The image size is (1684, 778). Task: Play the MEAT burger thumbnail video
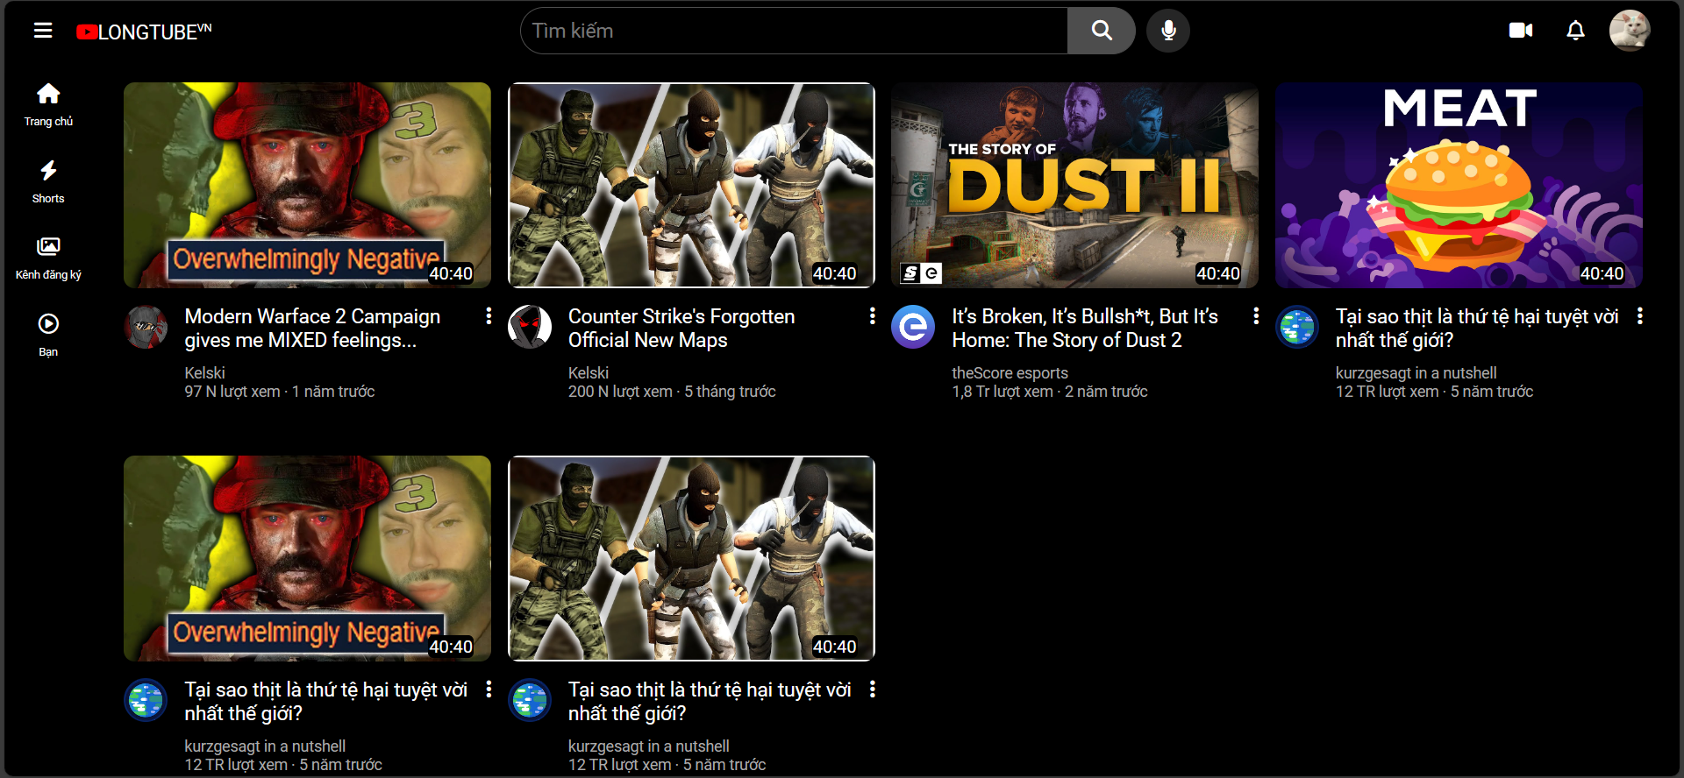click(1458, 185)
